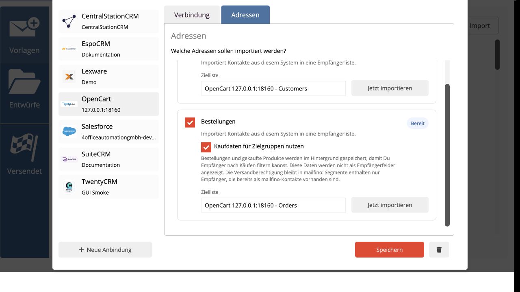Select the TwentyCRM logo icon
Image resolution: width=520 pixels, height=292 pixels.
point(69,187)
